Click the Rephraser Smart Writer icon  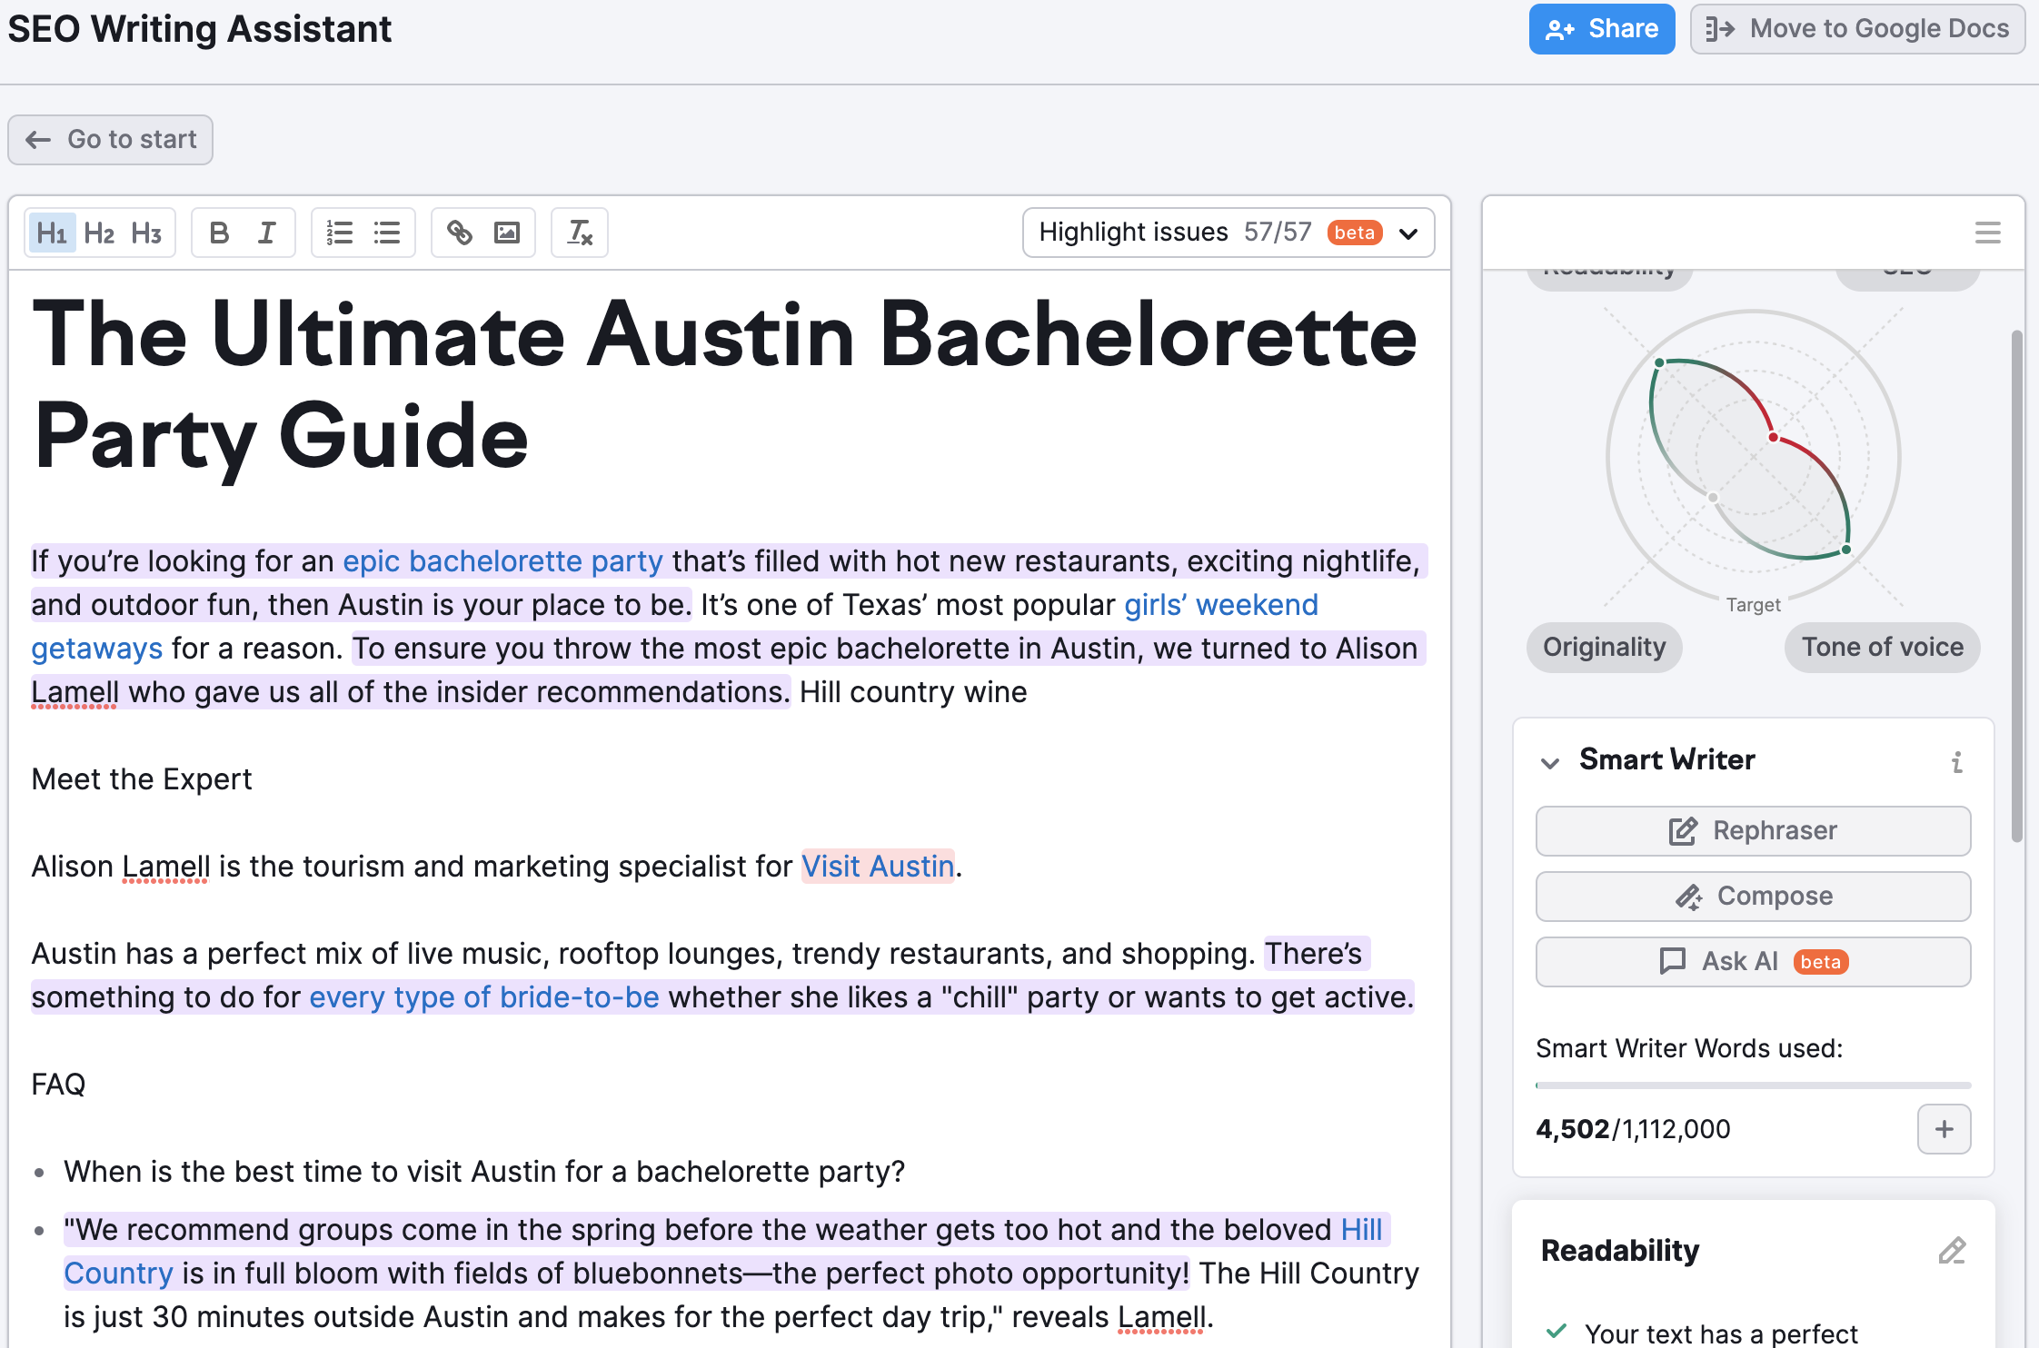point(1683,829)
